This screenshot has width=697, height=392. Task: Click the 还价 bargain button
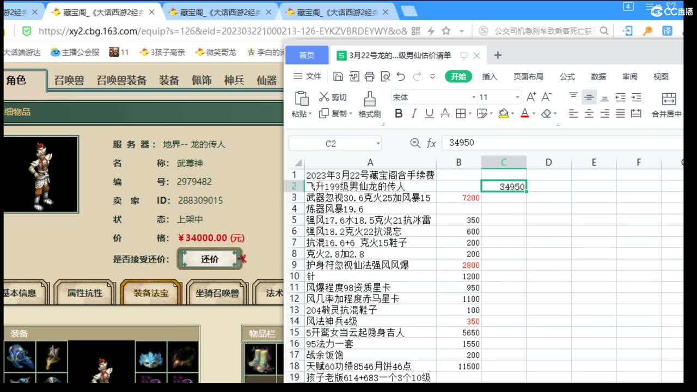[210, 259]
